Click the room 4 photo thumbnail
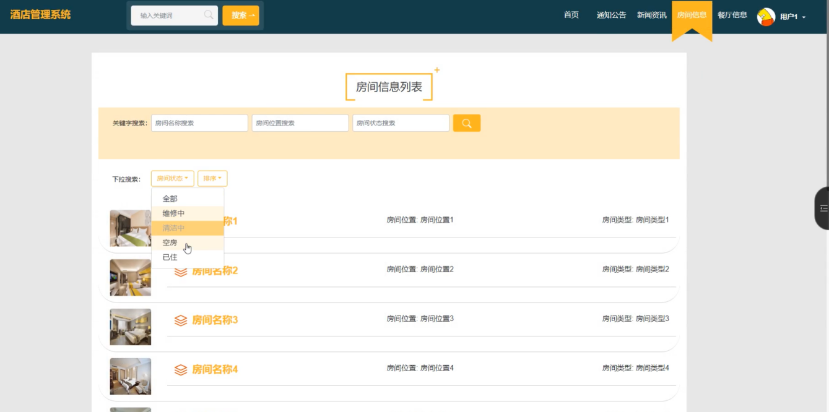Viewport: 829px width, 412px height. (131, 377)
